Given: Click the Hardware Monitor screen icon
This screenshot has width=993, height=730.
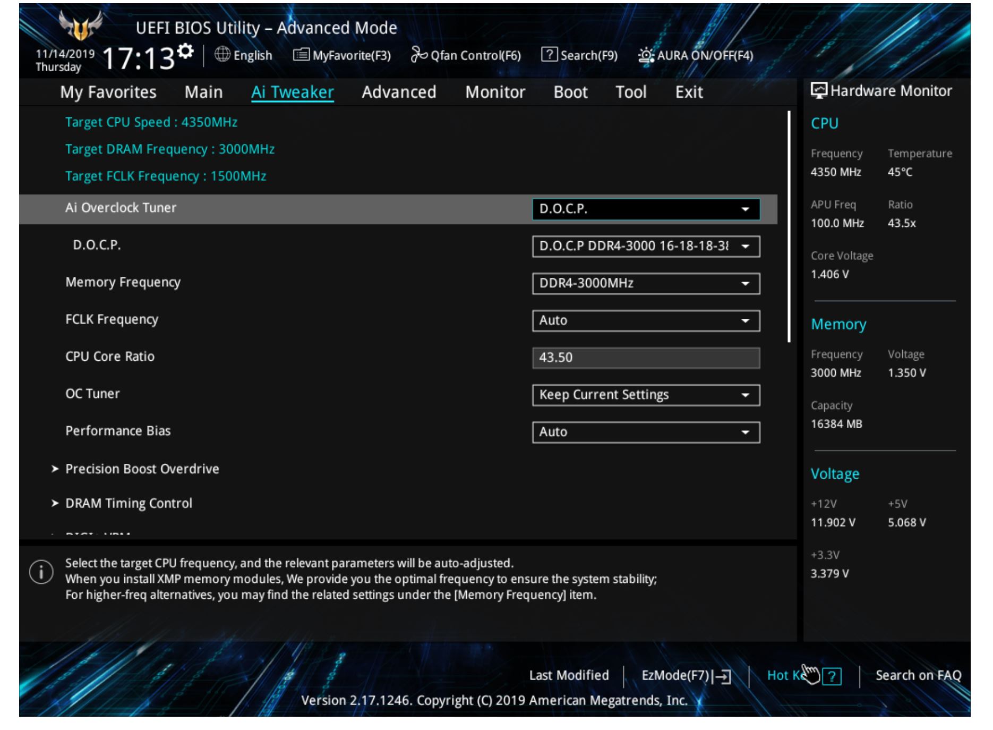Looking at the screenshot, I should coord(819,90).
